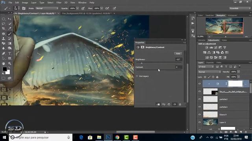
Task: Hide the particles1 layer
Action: pyautogui.click(x=200, y=107)
